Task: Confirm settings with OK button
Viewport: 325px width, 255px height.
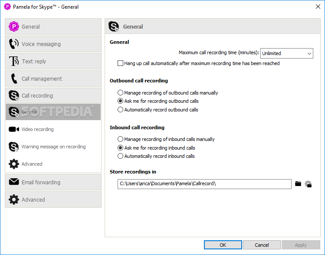Action: click(x=223, y=245)
